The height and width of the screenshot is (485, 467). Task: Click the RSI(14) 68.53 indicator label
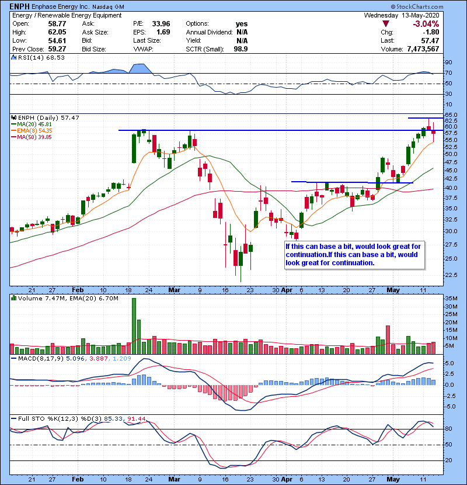tap(41, 57)
